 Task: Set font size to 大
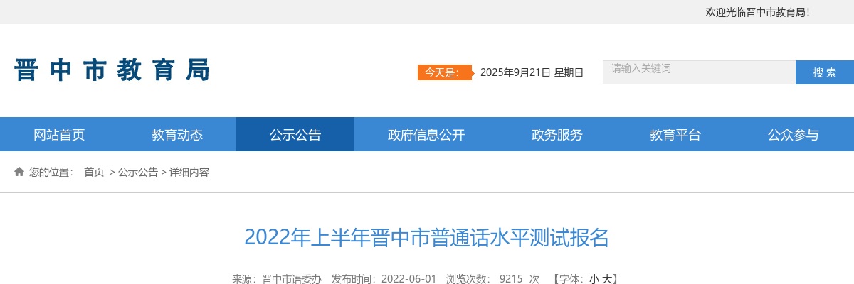(x=606, y=279)
